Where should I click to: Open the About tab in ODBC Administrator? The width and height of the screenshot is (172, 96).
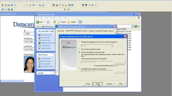111,31
